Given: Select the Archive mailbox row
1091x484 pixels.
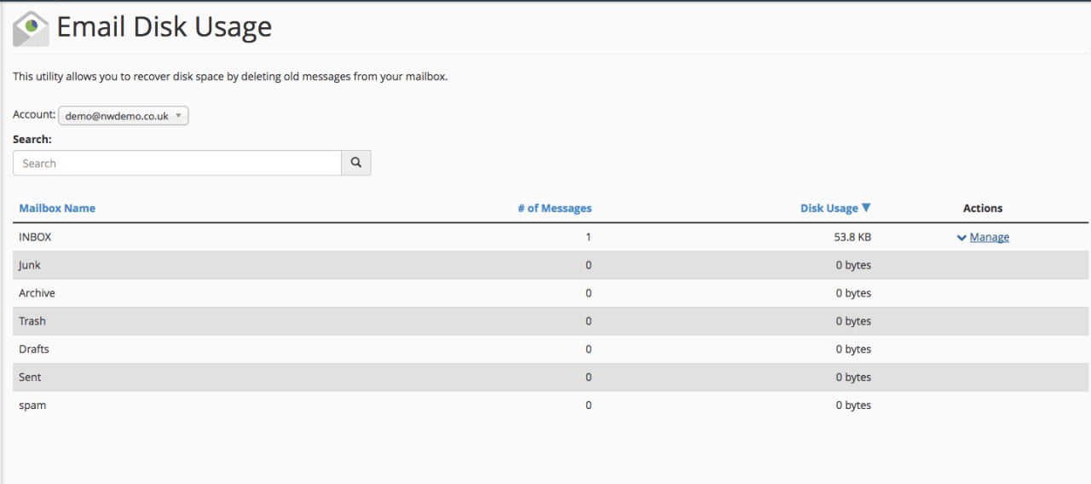Looking at the screenshot, I should pos(551,293).
